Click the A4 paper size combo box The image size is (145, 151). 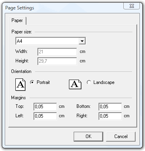click(x=50, y=41)
